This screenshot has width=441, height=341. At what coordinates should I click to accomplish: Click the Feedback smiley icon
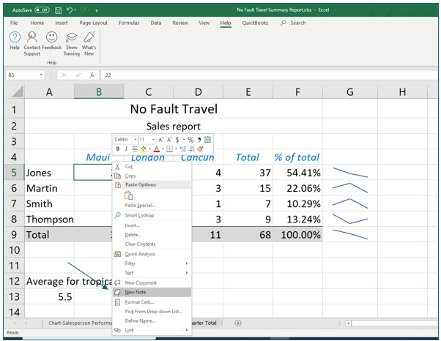click(52, 37)
